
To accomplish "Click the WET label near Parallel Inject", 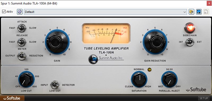I will pos(161,86).
